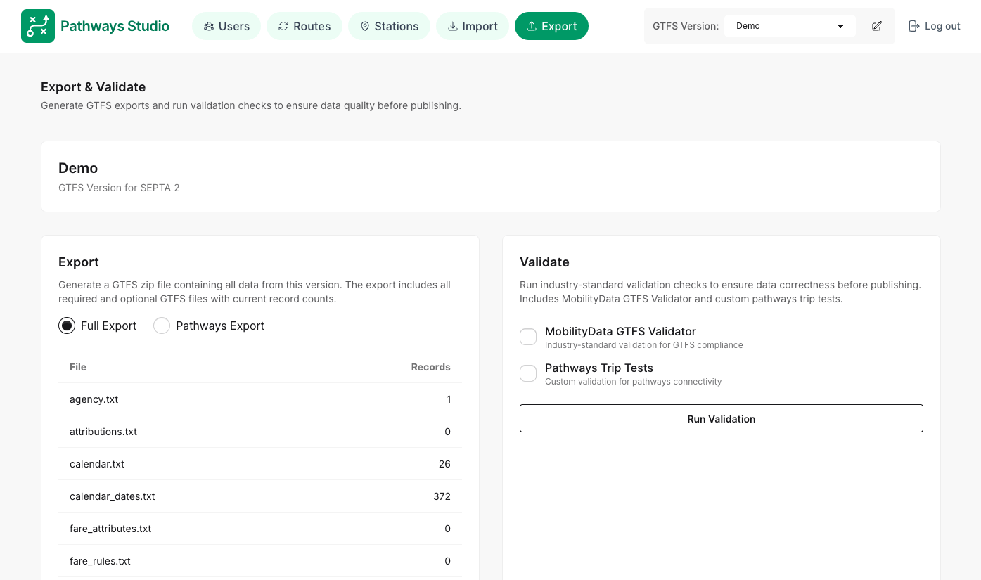Open the GTFS Version Demo dropdown

click(790, 26)
